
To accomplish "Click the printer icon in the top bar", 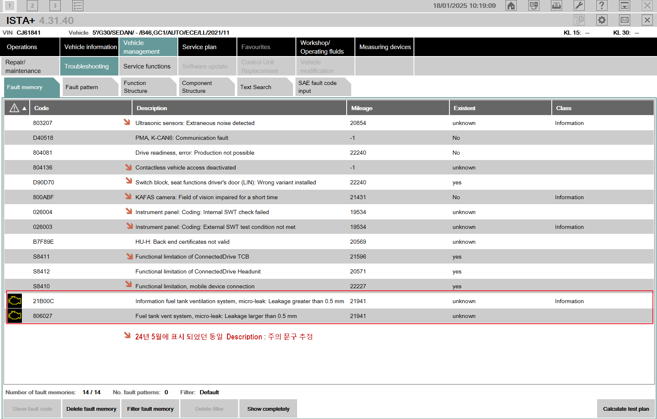I will click(556, 6).
